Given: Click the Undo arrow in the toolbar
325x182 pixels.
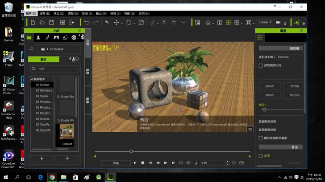Looking at the screenshot, I should 87,22.
